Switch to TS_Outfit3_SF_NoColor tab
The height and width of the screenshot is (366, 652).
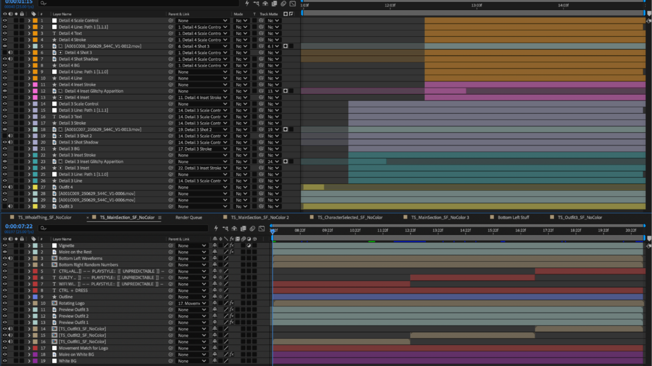click(x=579, y=217)
